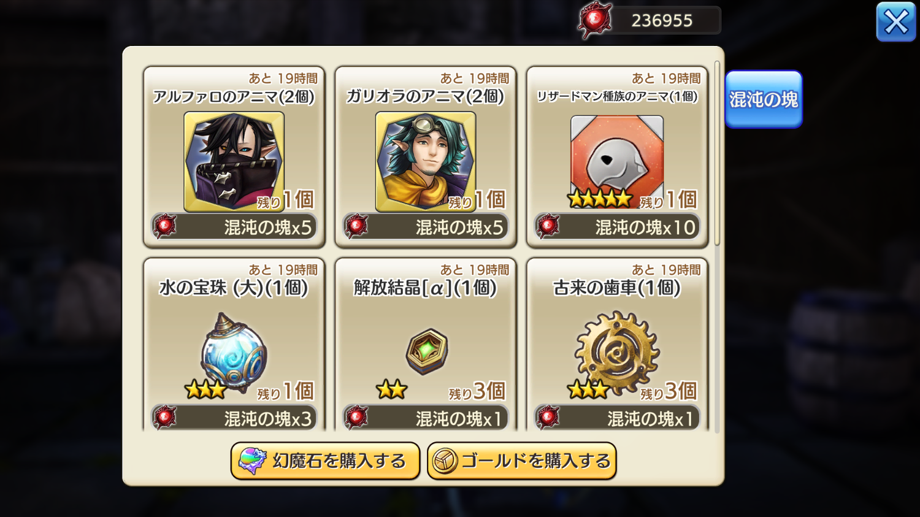
Task: Purchase リザードマン anima for 混沌の塊x10
Action: click(617, 227)
